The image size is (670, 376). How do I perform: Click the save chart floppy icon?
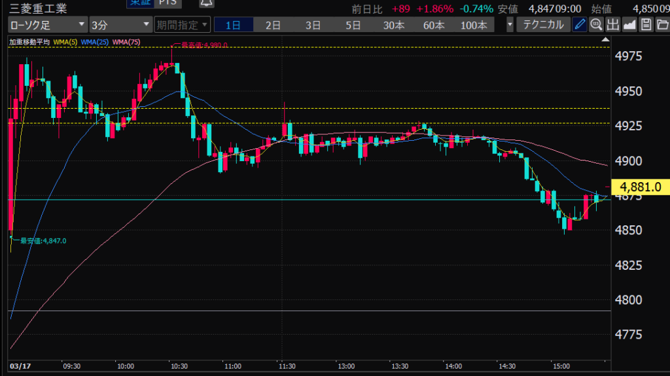click(646, 26)
